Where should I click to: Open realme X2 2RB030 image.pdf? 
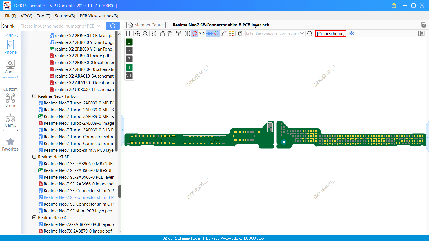coord(82,56)
